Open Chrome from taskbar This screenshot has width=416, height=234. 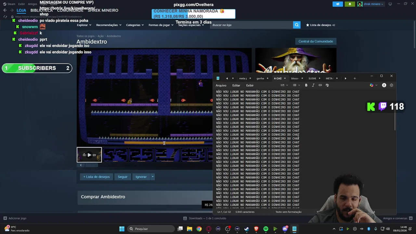(x=199, y=229)
